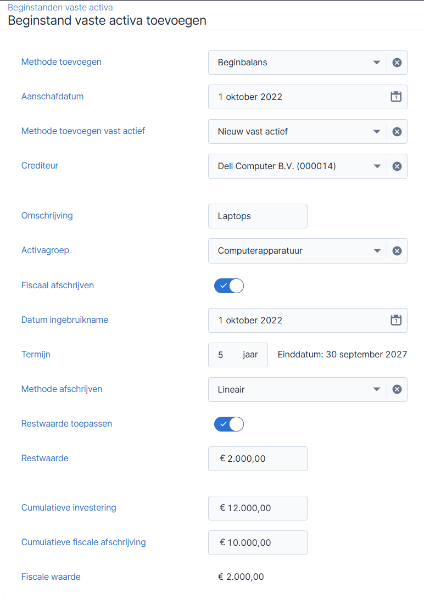The width and height of the screenshot is (424, 599).
Task: Click the Cumulatieve fiscale afschrijving field
Action: click(x=258, y=542)
